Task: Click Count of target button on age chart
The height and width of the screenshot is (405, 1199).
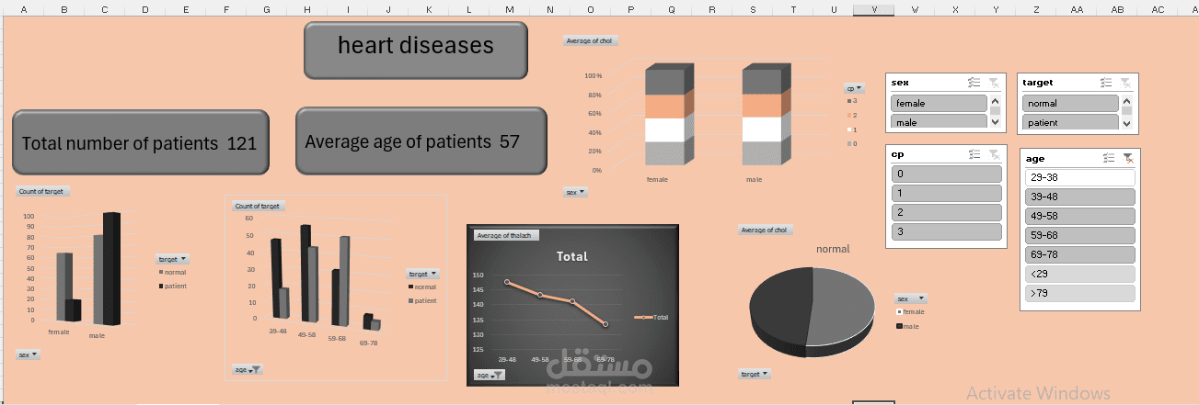Action: point(258,206)
